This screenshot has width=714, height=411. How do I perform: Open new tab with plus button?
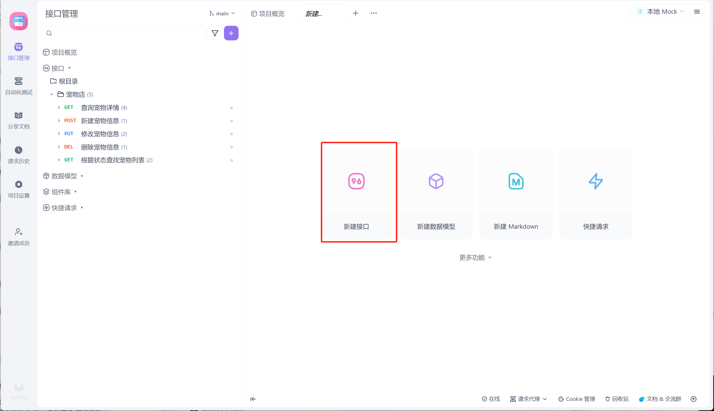(x=355, y=13)
